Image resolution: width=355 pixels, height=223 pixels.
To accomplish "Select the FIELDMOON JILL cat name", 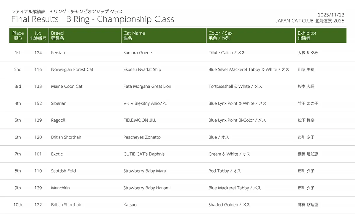I will click(x=140, y=120).
